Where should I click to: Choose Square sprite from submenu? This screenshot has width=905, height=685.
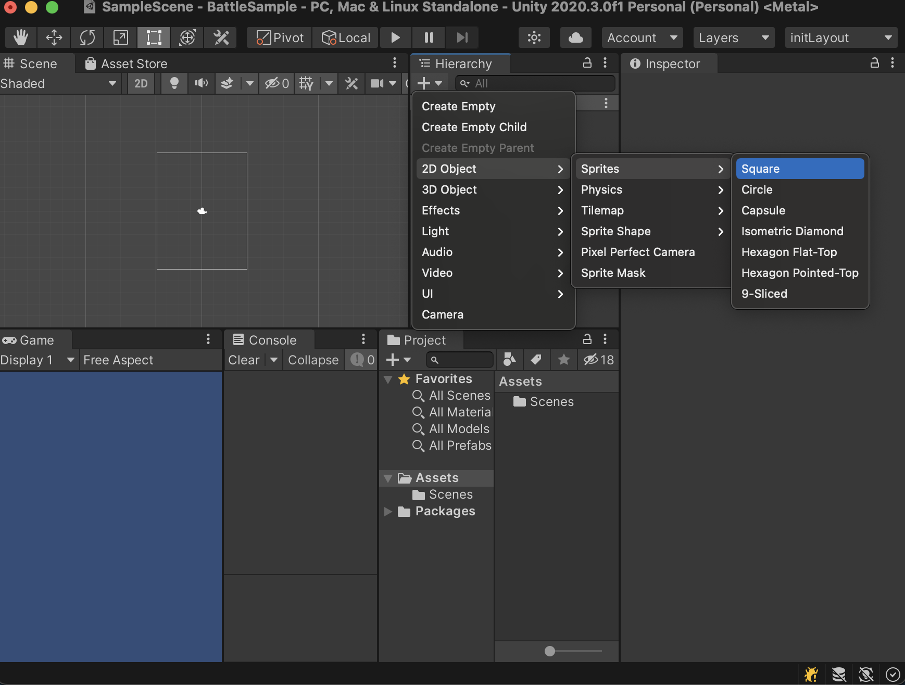point(800,169)
